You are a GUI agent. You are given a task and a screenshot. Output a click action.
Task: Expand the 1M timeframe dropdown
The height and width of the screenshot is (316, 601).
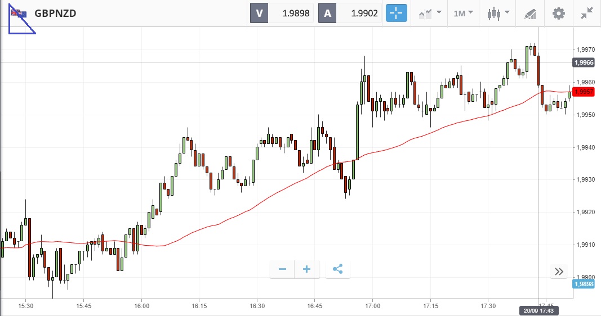pos(463,13)
